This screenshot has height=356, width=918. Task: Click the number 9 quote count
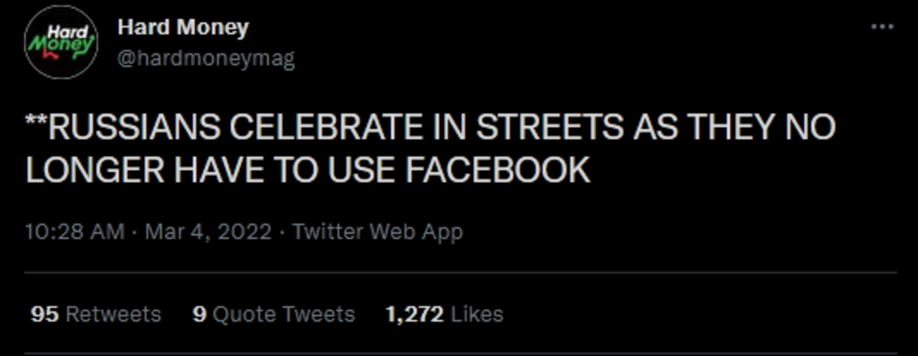199,315
